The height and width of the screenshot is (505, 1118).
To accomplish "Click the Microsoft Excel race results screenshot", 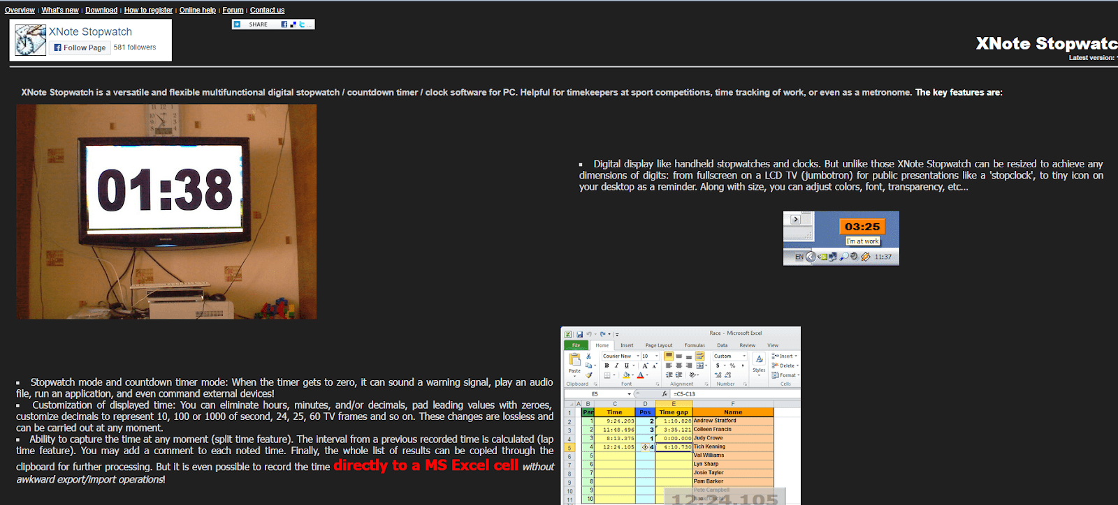I will [681, 416].
